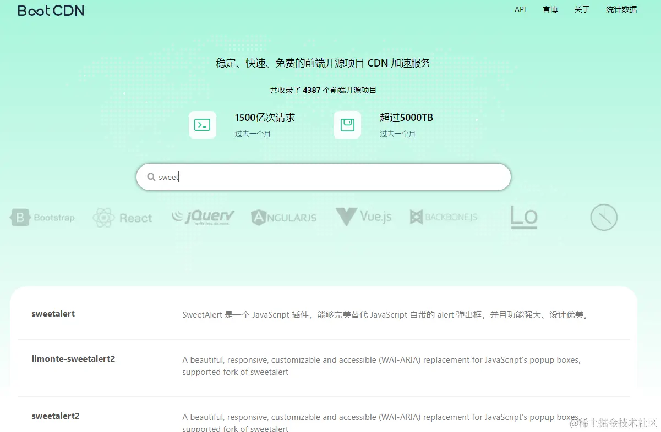
Task: Click the storage icon beside 超过5000TB
Action: [347, 125]
